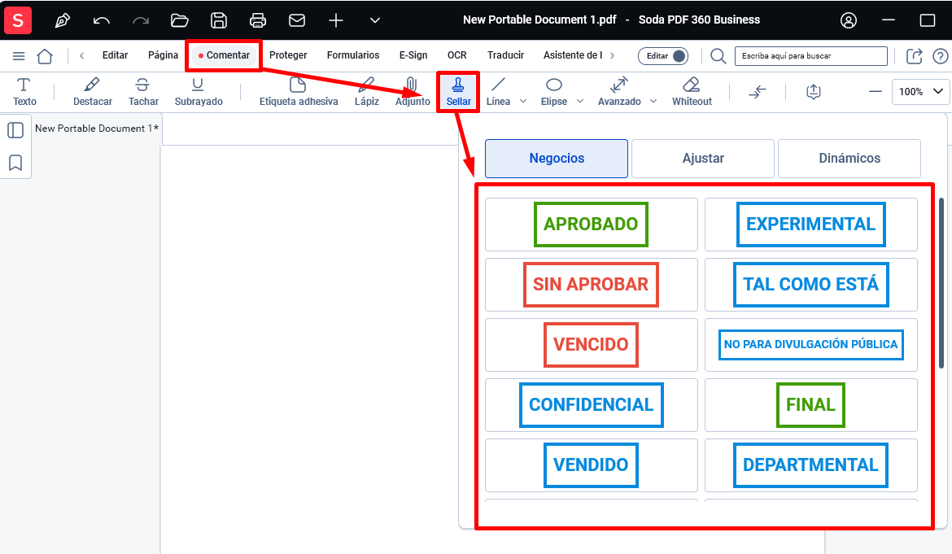Image resolution: width=952 pixels, height=554 pixels.
Task: Choose the APROBADO stamp
Action: coord(592,225)
